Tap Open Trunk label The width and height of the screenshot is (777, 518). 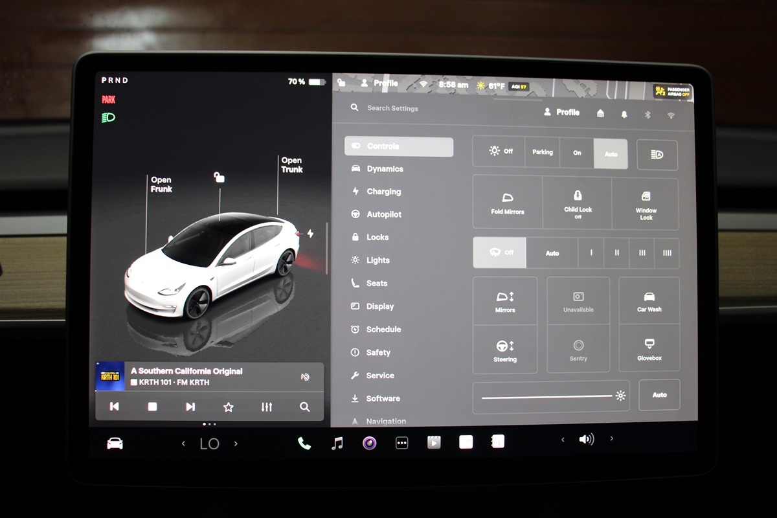[291, 164]
